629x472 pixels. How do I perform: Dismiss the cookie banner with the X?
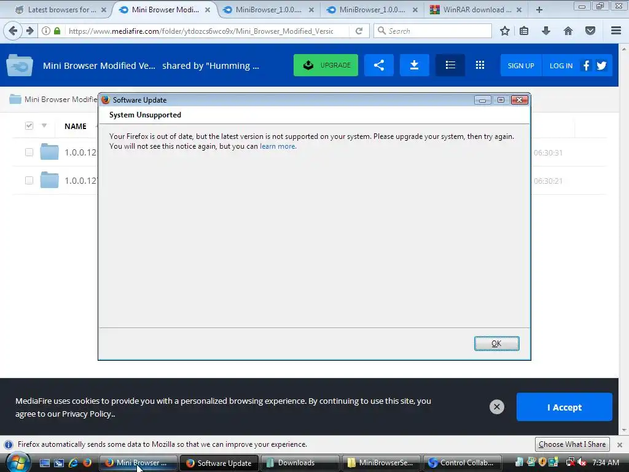pos(496,407)
